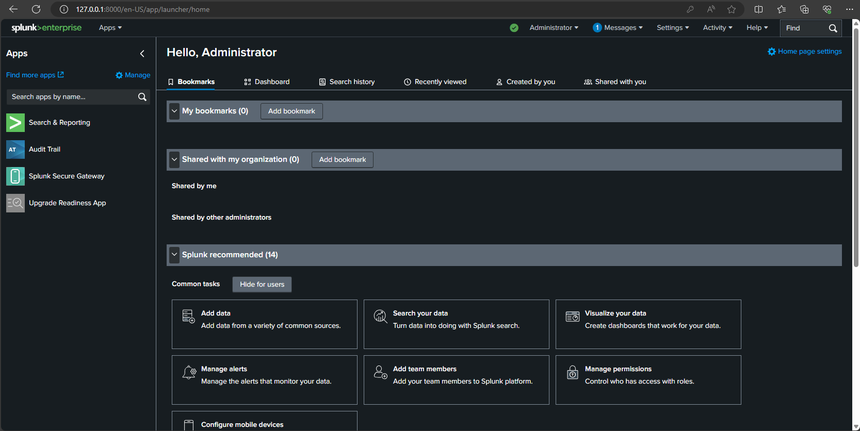Viewport: 860px width, 431px height.
Task: Click the browser essentials heart icon
Action: [827, 9]
